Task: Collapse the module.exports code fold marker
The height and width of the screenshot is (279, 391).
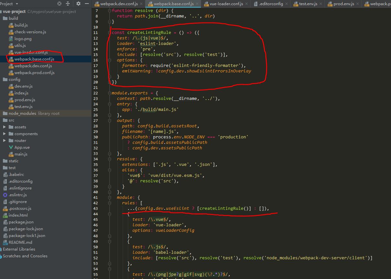Action: 109,93
